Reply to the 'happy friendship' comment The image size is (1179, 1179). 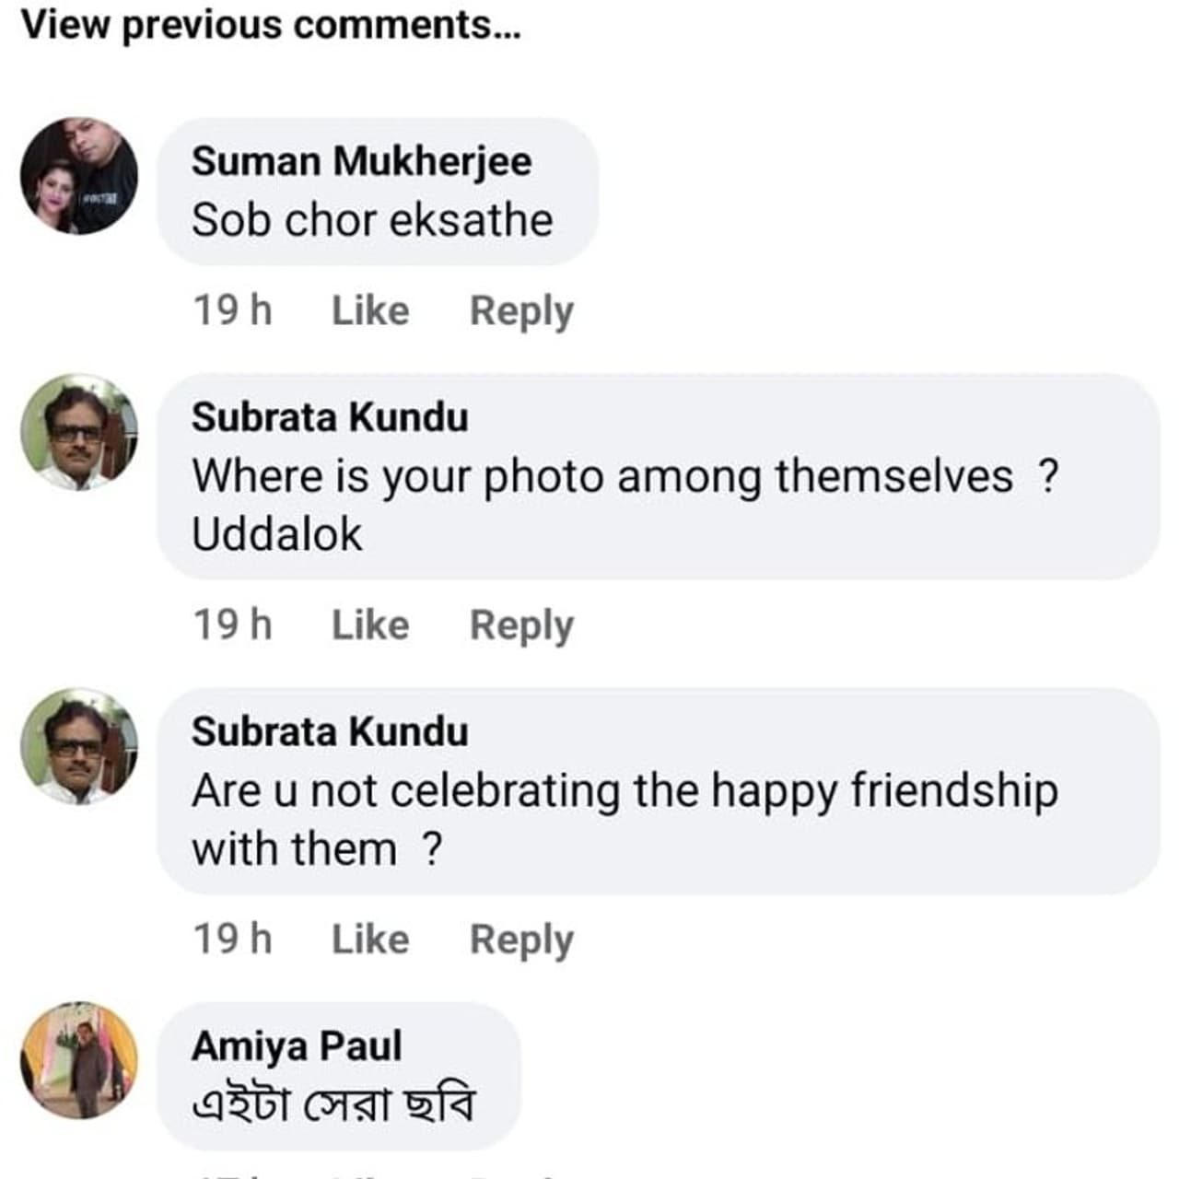[521, 940]
